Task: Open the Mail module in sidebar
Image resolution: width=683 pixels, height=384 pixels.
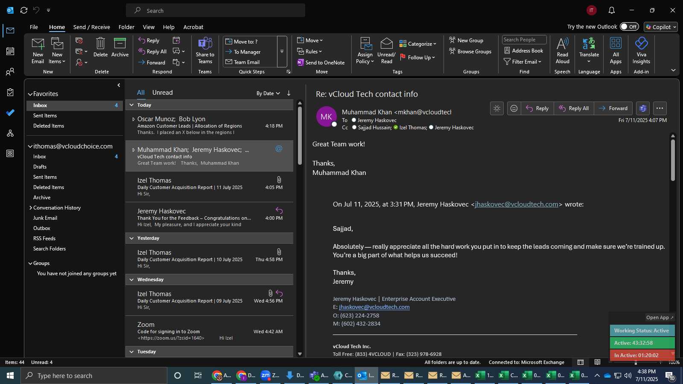Action: [10, 30]
